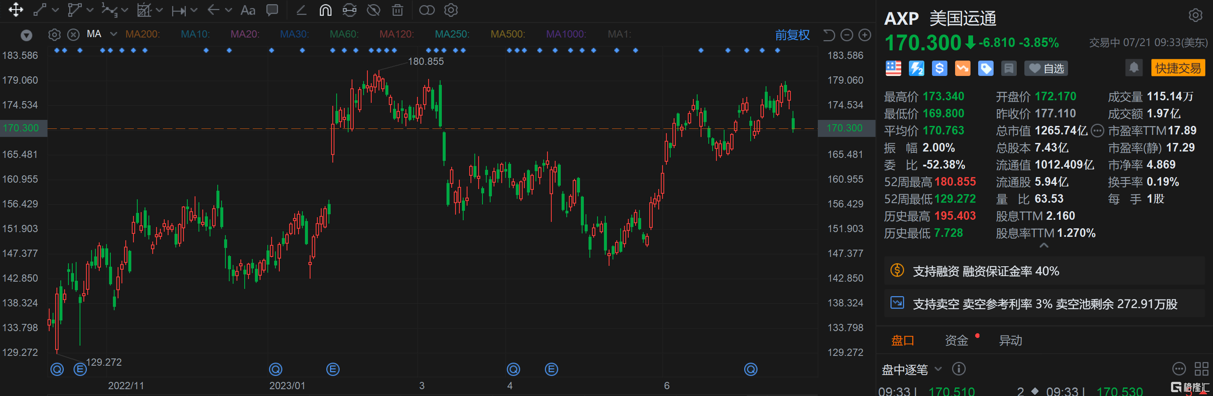This screenshot has height=396, width=1213.
Task: Expand wave tool options dropdown arrow
Action: coord(124,10)
